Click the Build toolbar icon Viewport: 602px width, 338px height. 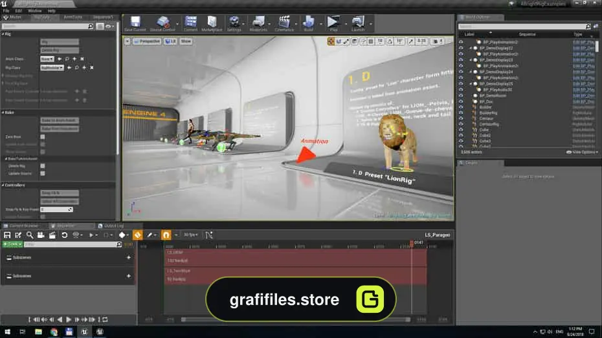tap(308, 23)
